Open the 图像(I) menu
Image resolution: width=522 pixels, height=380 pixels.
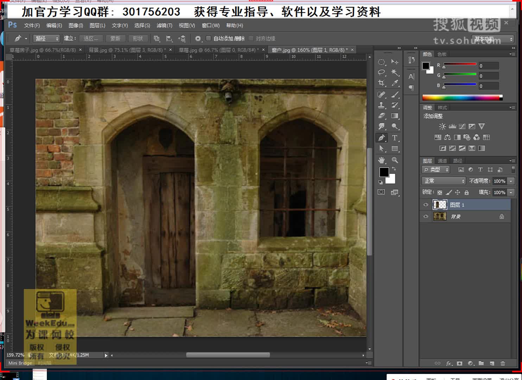point(76,25)
